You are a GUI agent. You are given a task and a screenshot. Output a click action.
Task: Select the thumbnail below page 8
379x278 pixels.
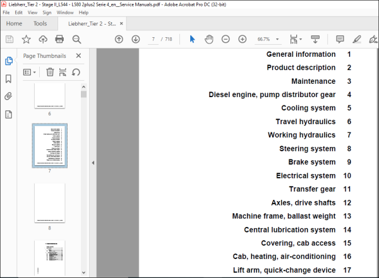coord(49,258)
